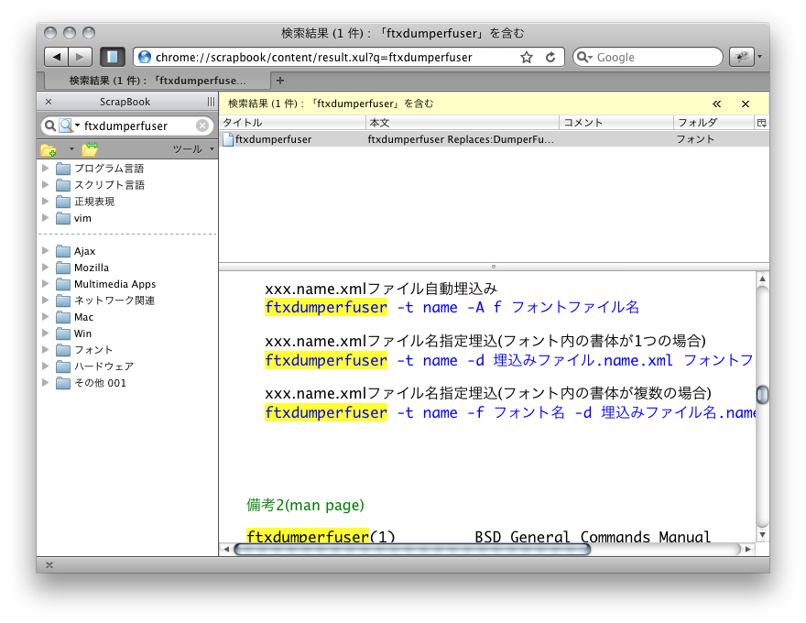Reload the page with the refresh icon
This screenshot has width=806, height=623.
coord(550,57)
